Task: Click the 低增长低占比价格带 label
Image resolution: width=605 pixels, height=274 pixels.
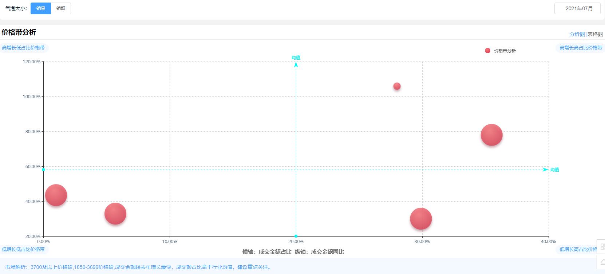Action: (x=23, y=249)
